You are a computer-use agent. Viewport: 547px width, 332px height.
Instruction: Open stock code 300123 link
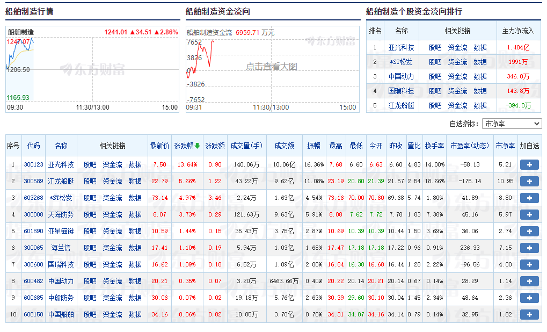(x=33, y=164)
